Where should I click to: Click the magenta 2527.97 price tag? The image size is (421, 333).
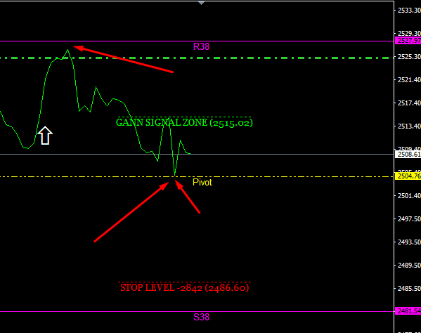(x=408, y=41)
